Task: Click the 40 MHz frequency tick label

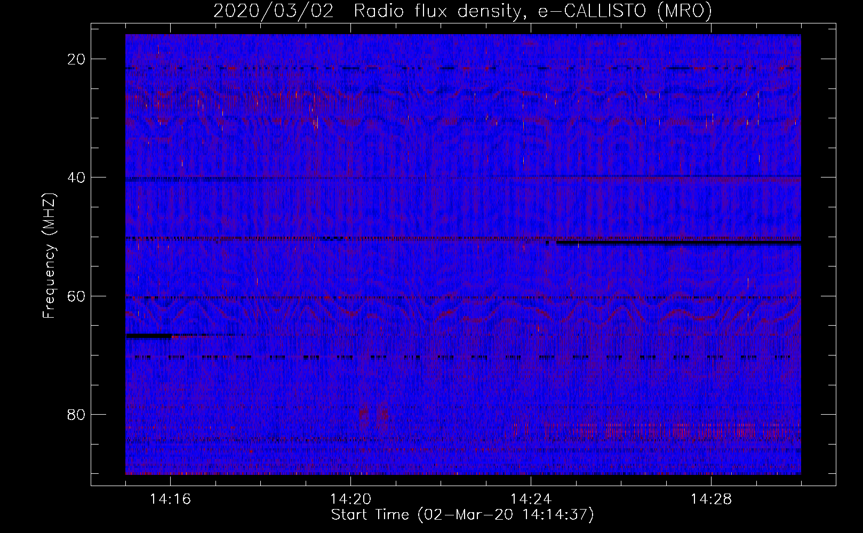Action: (77, 177)
